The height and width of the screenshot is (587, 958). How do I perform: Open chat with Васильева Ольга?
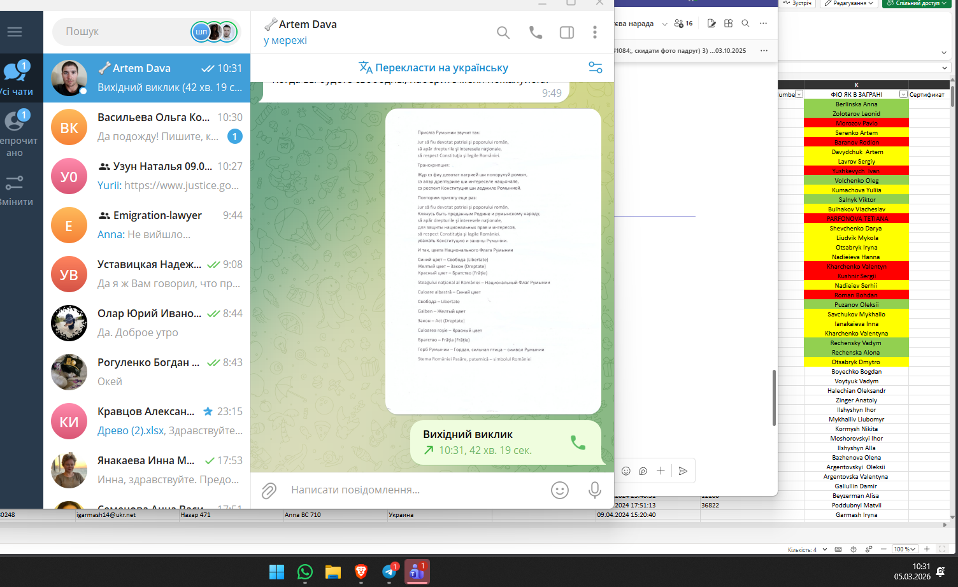pos(147,127)
